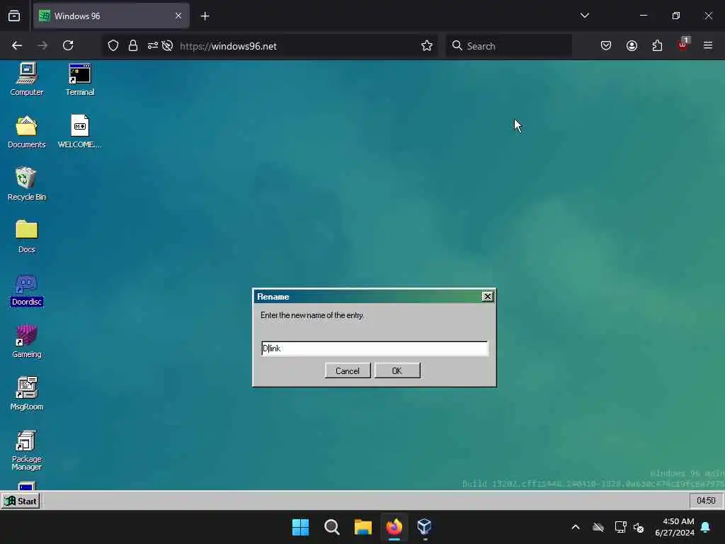The image size is (725, 544).
Task: Confirm rename with OK button
Action: pos(397,370)
